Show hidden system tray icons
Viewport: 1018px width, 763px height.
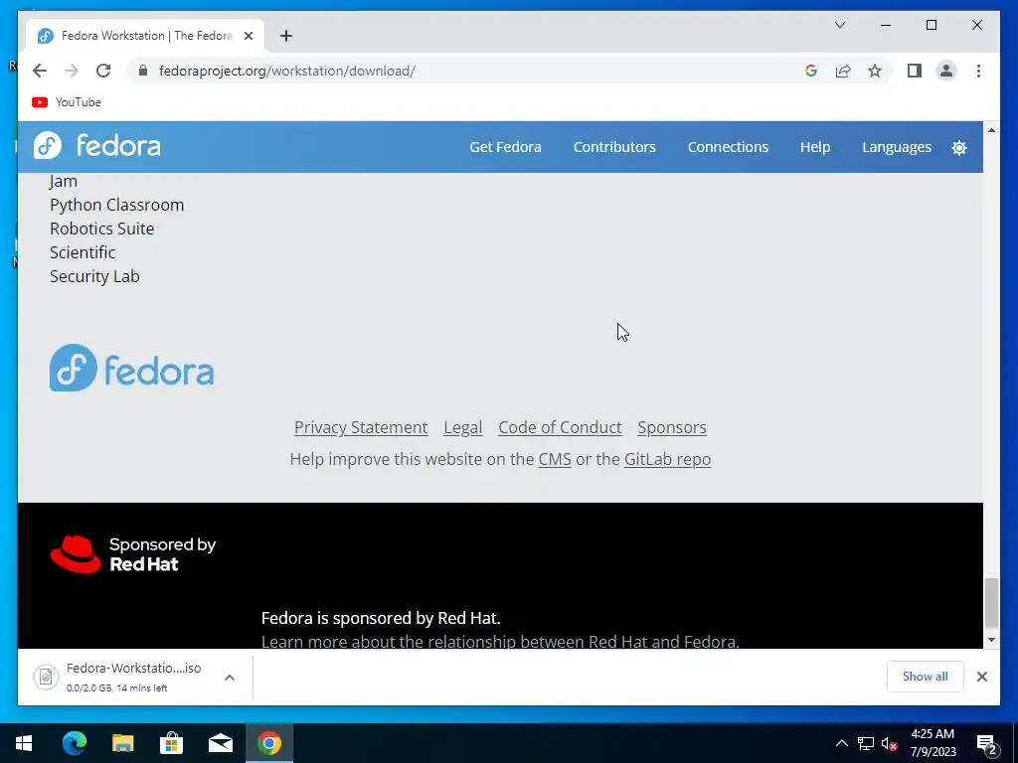(x=841, y=743)
